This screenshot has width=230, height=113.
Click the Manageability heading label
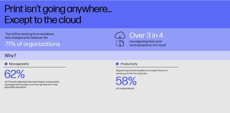[x=19, y=64]
